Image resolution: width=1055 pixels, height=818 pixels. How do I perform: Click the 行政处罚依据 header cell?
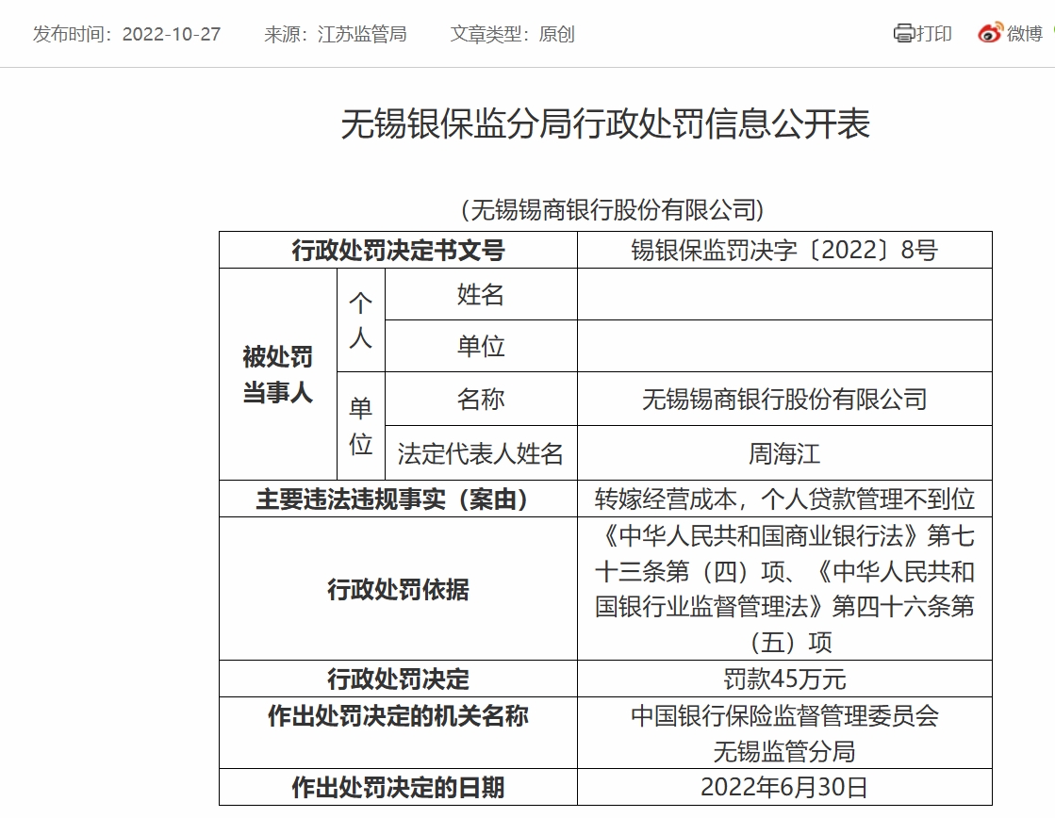(398, 589)
